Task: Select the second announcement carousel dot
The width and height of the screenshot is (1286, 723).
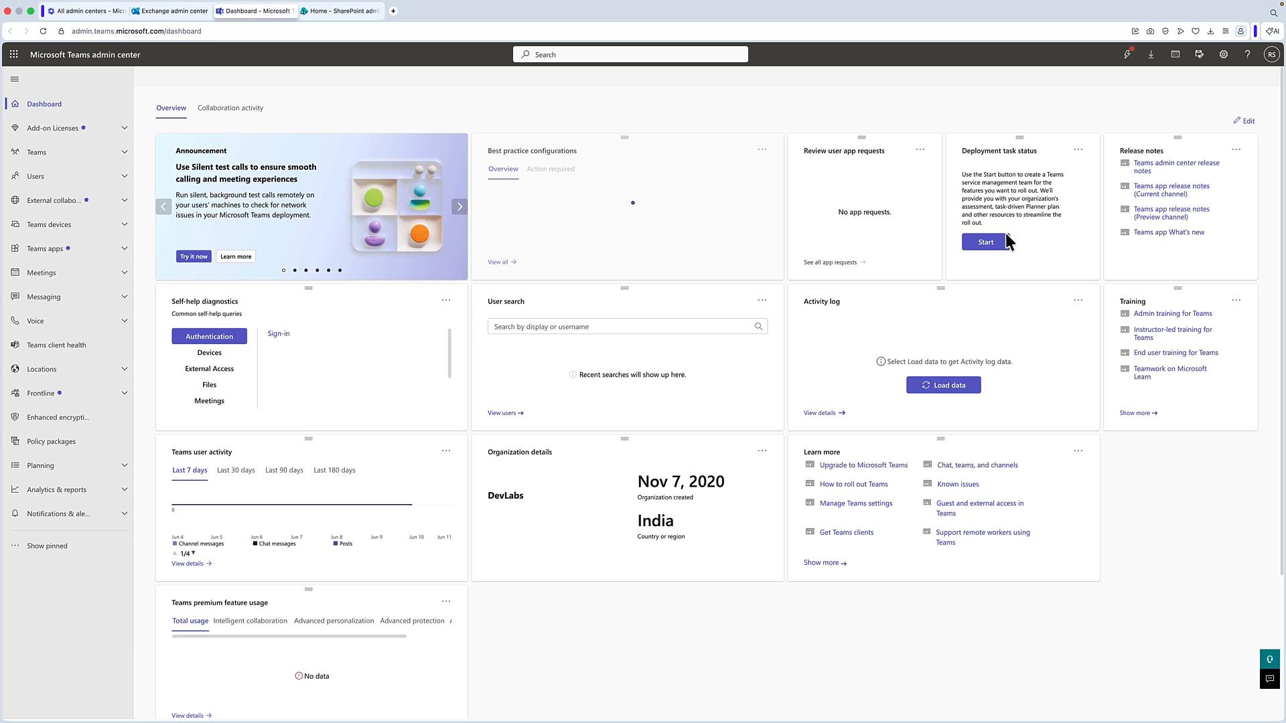Action: (295, 270)
